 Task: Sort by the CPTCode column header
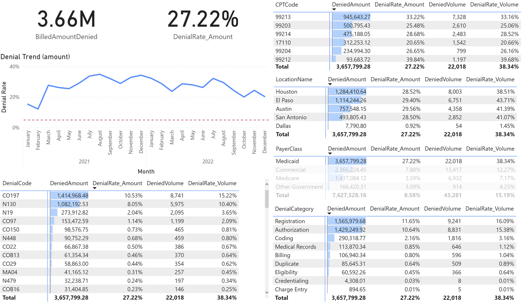click(x=287, y=5)
